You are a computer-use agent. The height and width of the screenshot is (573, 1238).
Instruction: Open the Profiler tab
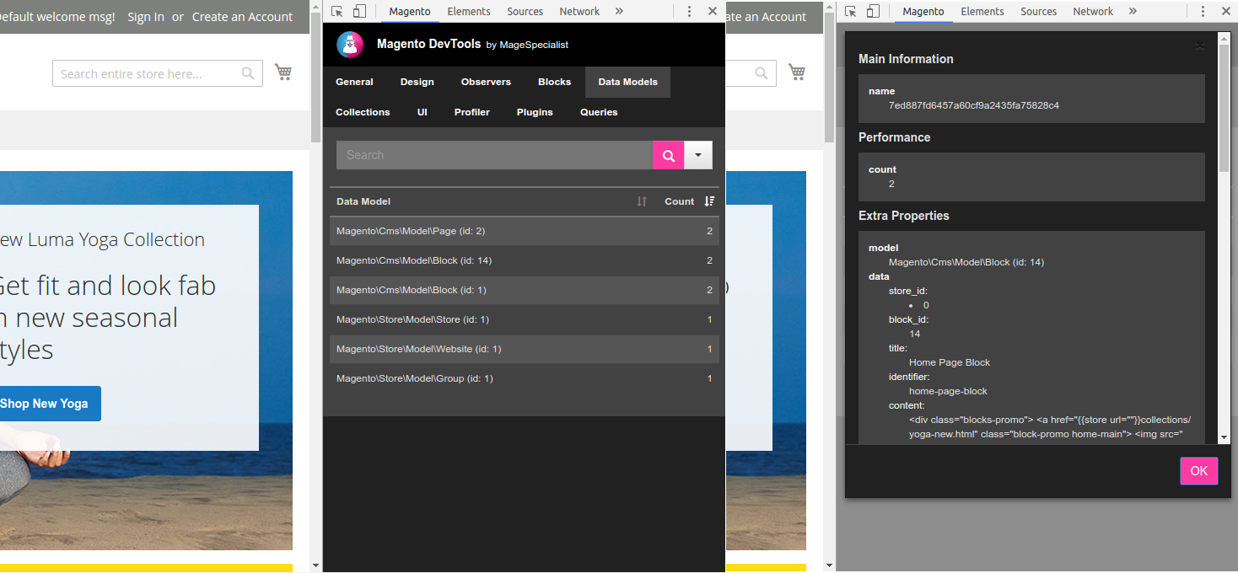472,112
